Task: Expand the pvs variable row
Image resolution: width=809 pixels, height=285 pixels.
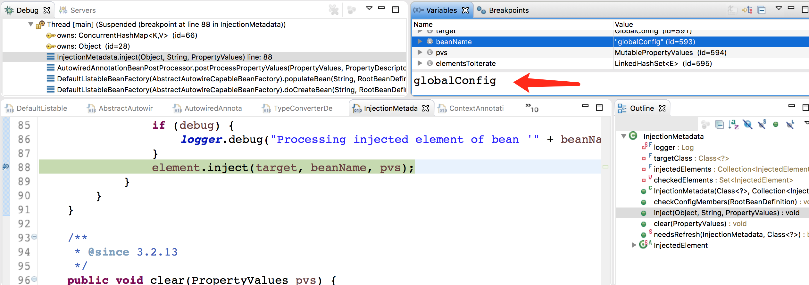Action: [x=420, y=52]
